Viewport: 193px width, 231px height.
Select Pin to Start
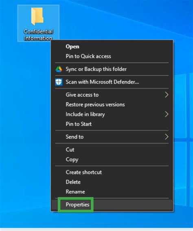(x=112, y=124)
